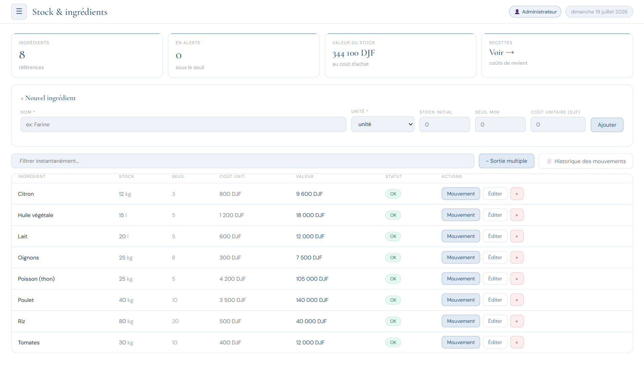The height and width of the screenshot is (369, 644).
Task: Open Mouvement for Citron
Action: tap(461, 194)
